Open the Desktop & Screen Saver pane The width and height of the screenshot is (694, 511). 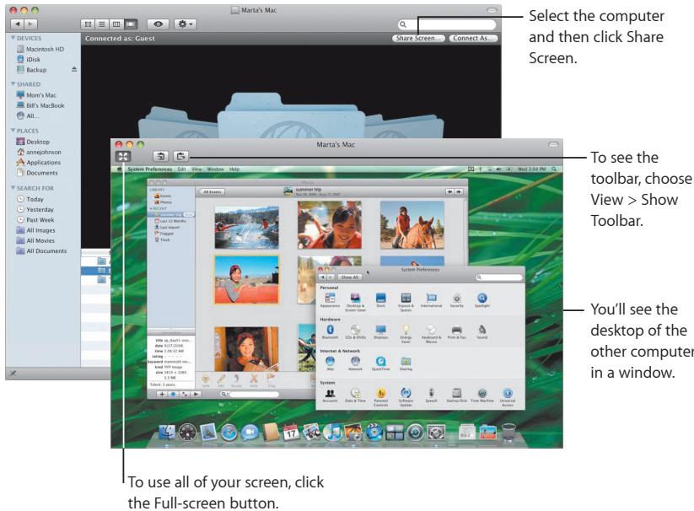pos(355,302)
